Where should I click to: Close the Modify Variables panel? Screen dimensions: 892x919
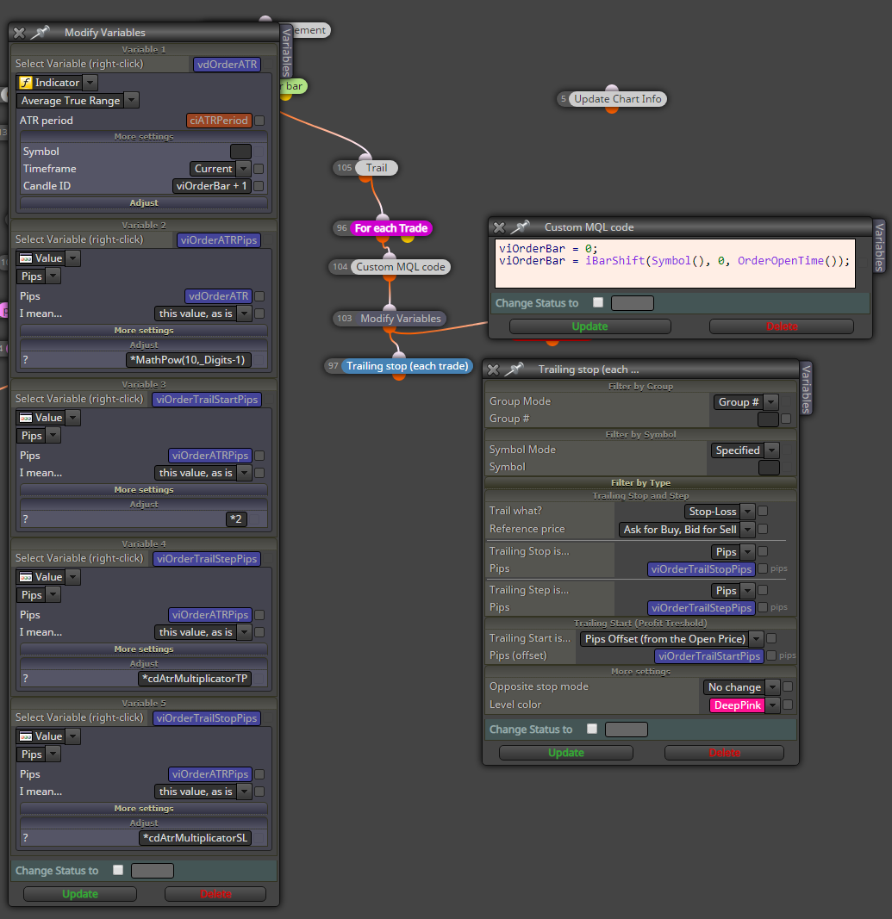pyautogui.click(x=19, y=33)
